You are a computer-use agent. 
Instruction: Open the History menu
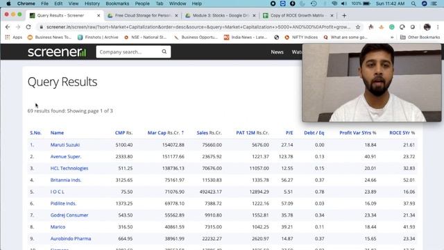tap(92, 3)
